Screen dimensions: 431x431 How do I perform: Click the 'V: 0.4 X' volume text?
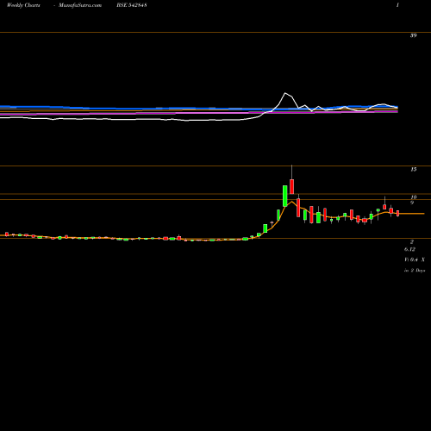pos(415,259)
